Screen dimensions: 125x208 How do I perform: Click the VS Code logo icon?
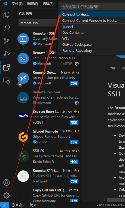point(5,4)
